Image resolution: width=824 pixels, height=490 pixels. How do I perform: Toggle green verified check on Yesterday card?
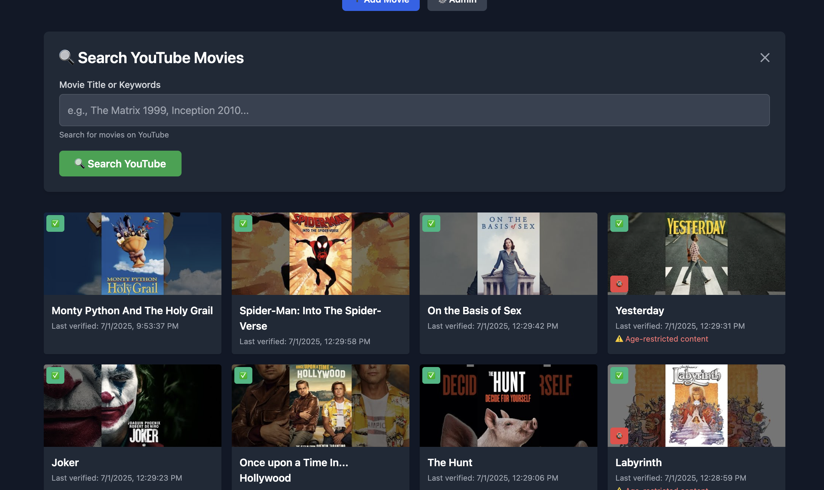pos(619,223)
